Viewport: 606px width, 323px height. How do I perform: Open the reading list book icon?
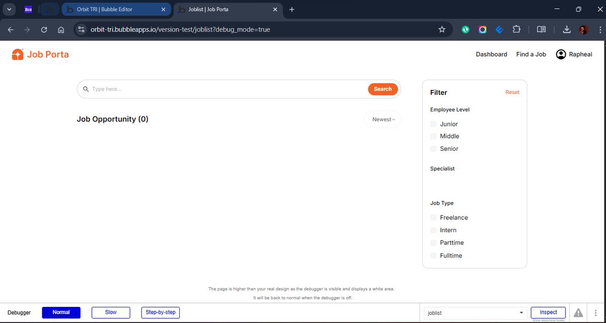[x=541, y=29]
